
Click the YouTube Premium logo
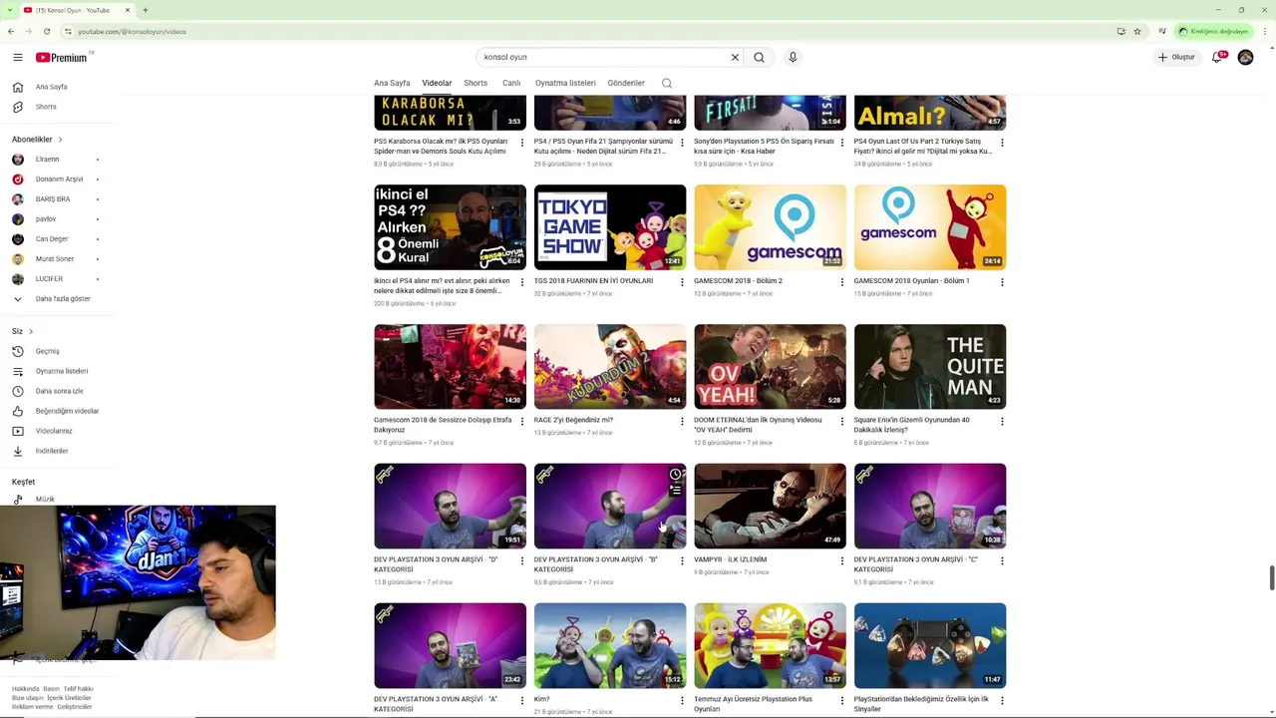click(x=62, y=58)
